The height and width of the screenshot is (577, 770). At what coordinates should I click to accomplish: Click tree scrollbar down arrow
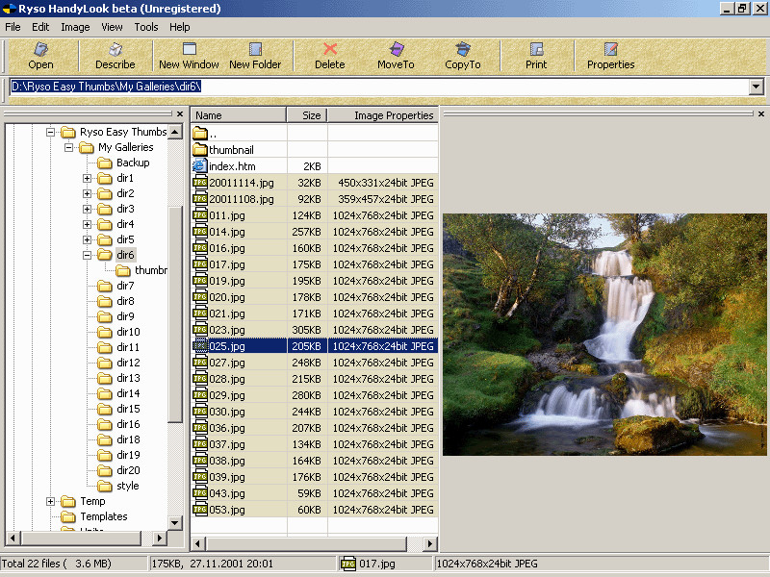175,522
